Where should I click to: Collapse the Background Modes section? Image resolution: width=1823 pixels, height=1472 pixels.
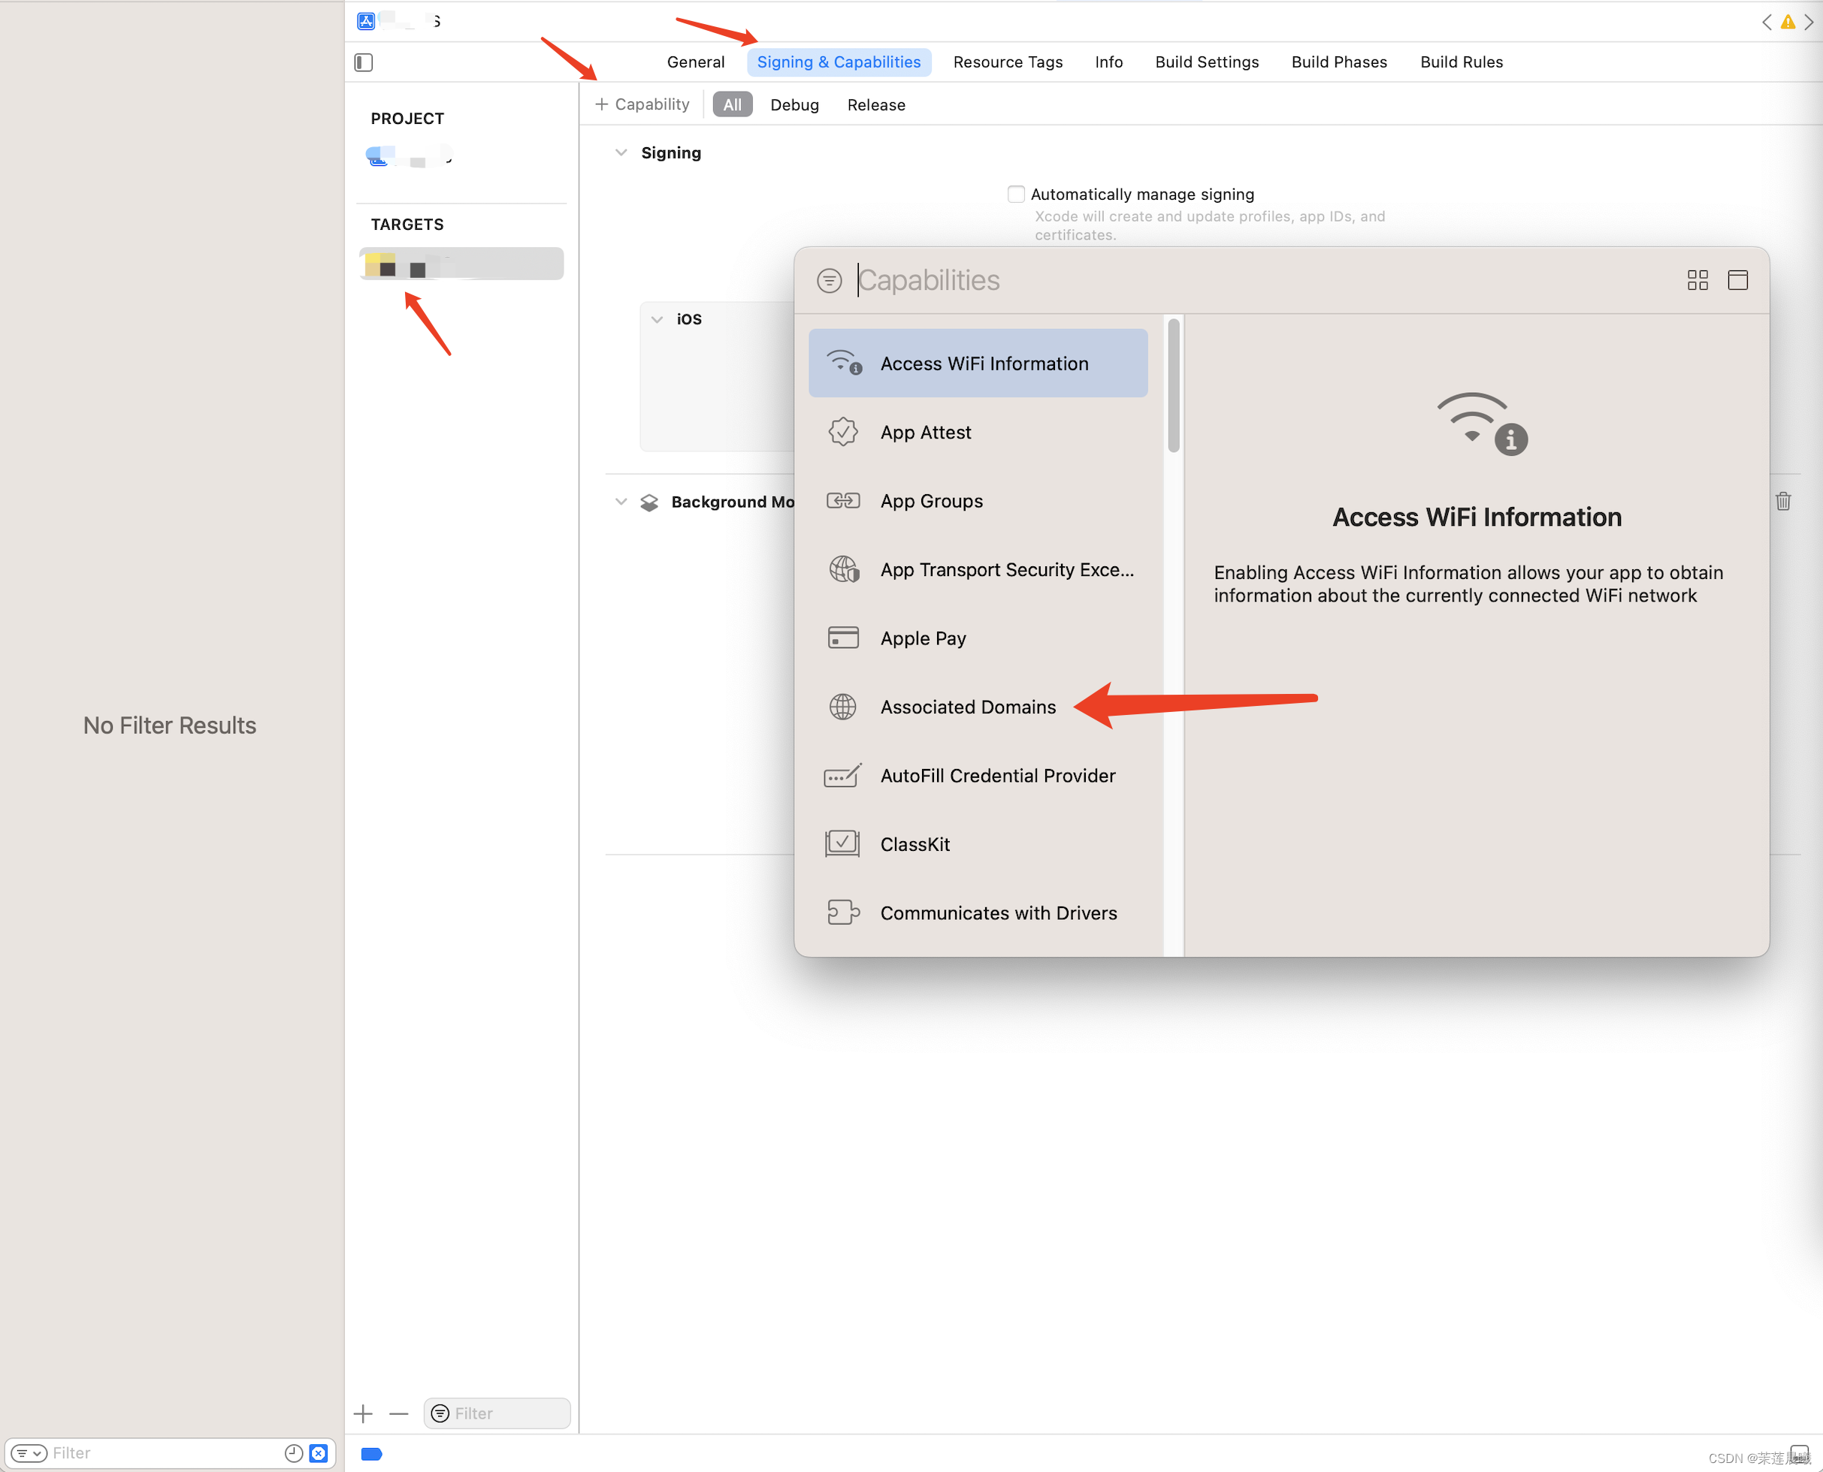click(621, 501)
